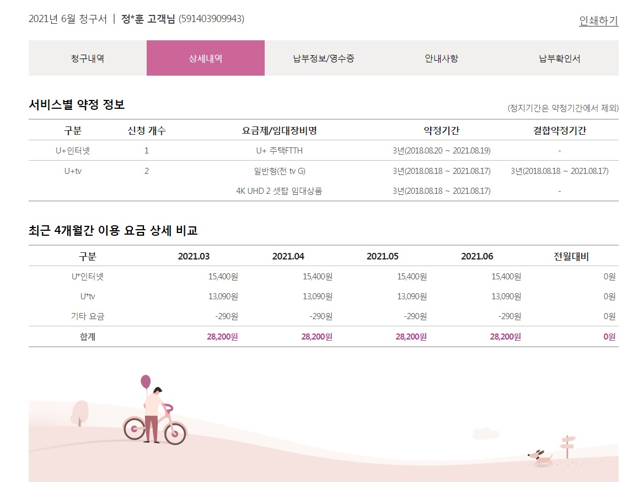Go to the 안내사항 tab

(441, 58)
